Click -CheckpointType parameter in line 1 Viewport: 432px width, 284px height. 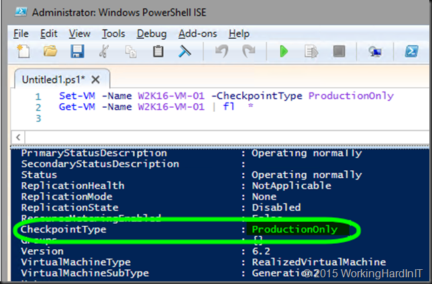[x=257, y=96]
